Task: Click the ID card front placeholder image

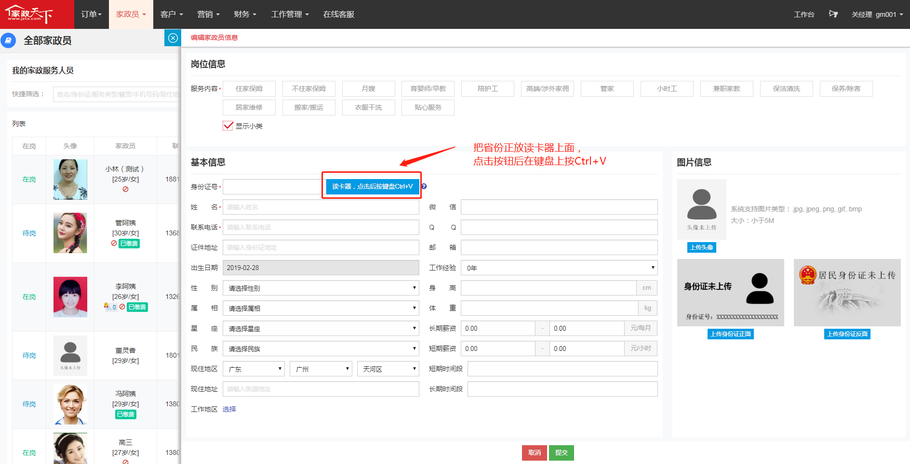Action: [x=731, y=293]
